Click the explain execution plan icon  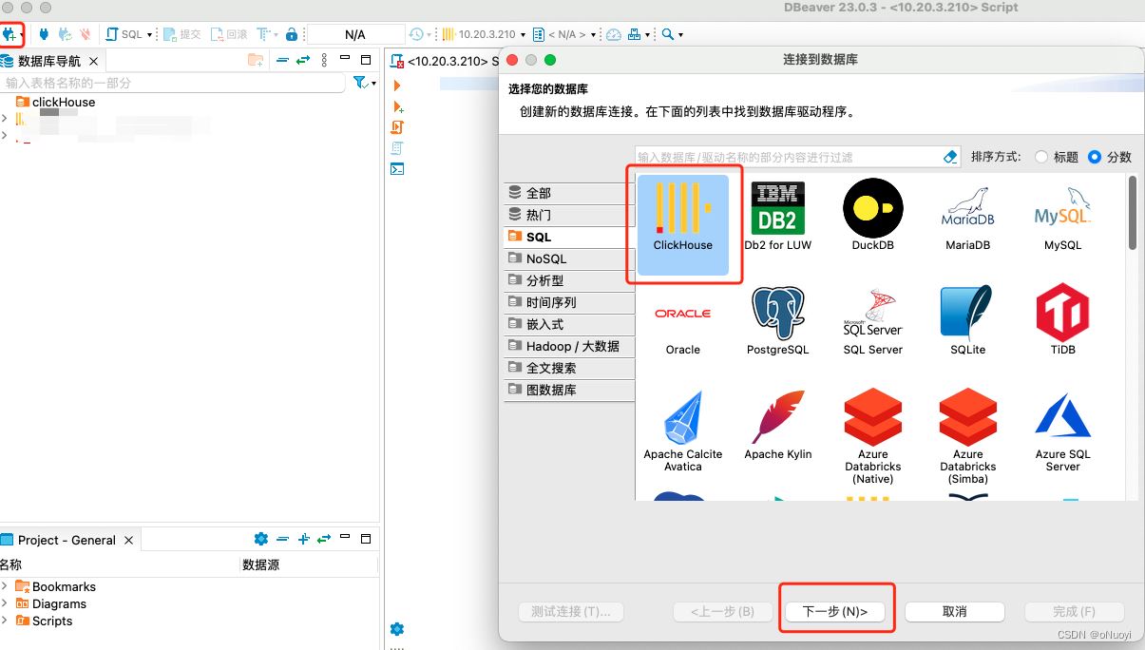click(x=397, y=148)
